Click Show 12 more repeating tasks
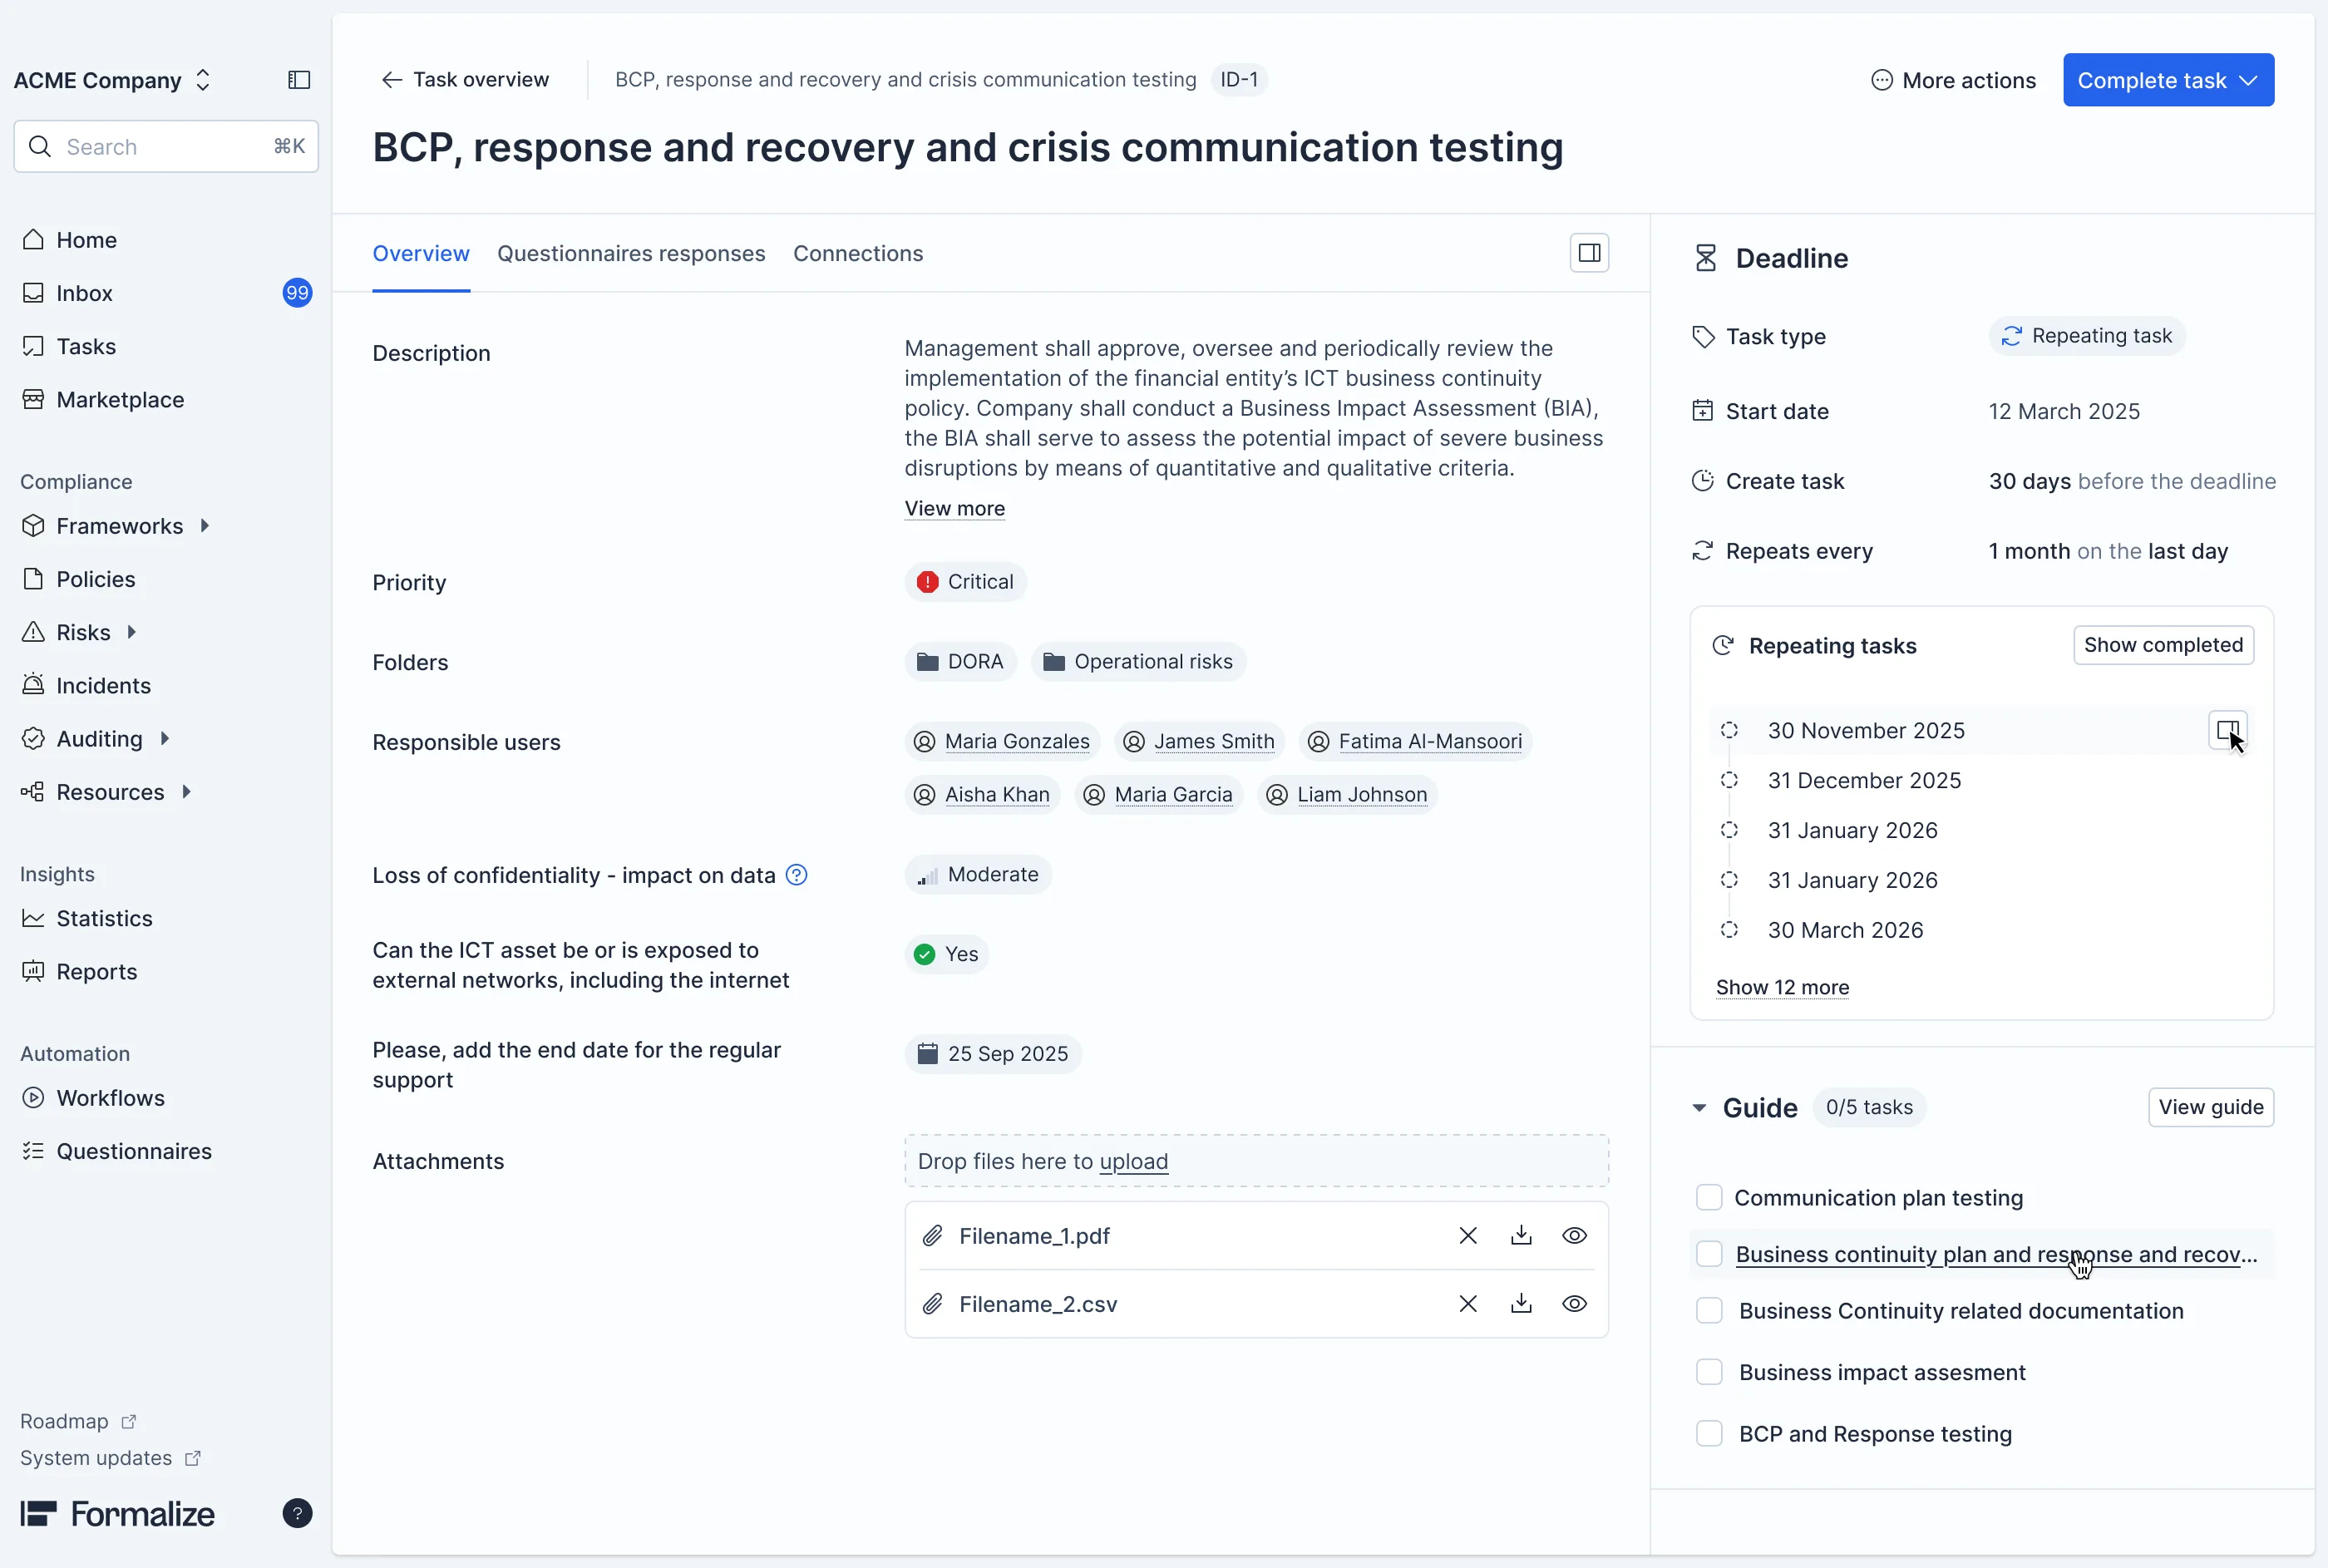Viewport: 2328px width, 1568px height. pyautogui.click(x=1782, y=987)
